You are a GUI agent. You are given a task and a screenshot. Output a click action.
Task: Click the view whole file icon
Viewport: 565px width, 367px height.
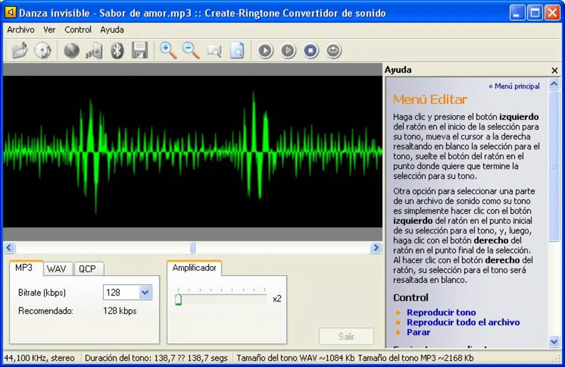pyautogui.click(x=237, y=50)
